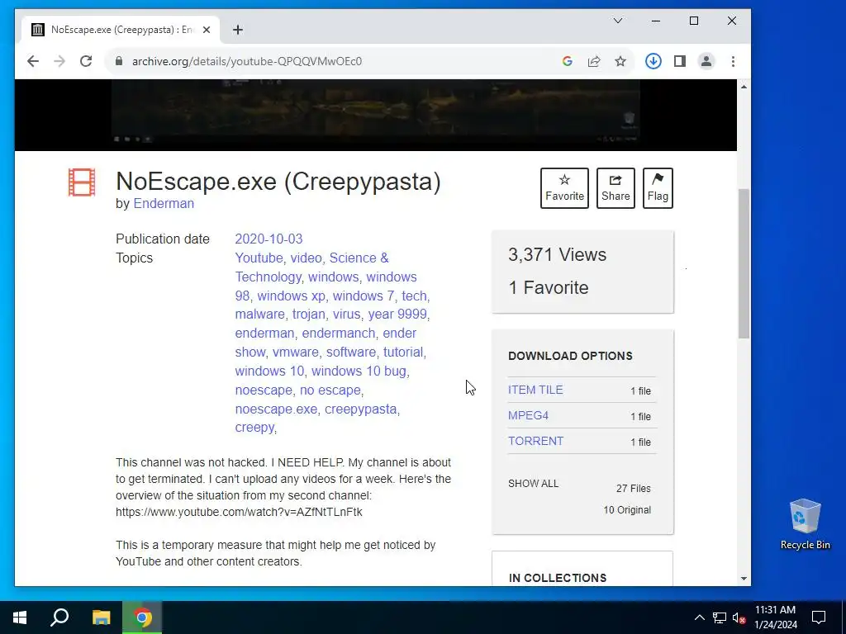Screen dimensions: 846x634
Task: Click the Flag button
Action: pos(658,188)
